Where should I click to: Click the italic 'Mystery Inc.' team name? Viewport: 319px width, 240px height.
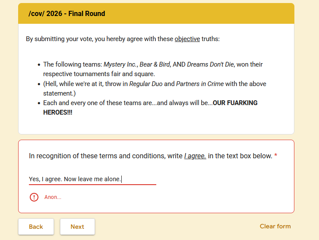pyautogui.click(x=120, y=64)
